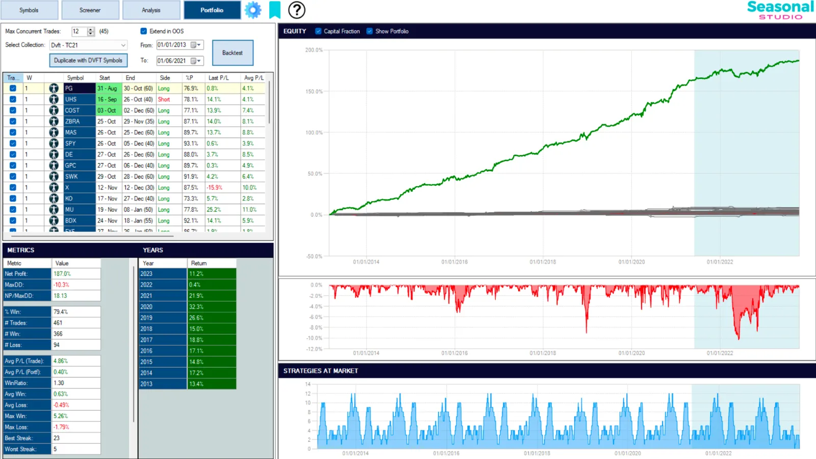
Task: Click the blue bookmark icon
Action: point(275,10)
